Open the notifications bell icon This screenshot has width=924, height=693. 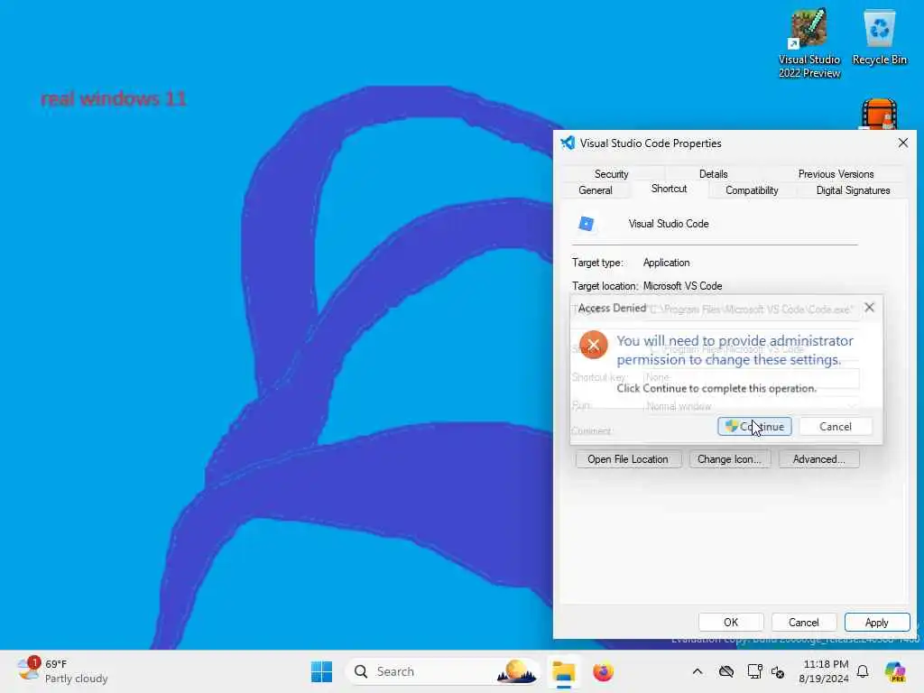pyautogui.click(x=863, y=671)
